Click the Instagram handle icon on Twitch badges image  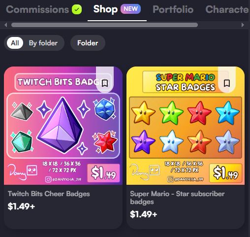[x=48, y=179]
